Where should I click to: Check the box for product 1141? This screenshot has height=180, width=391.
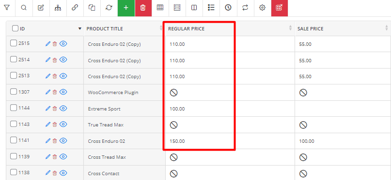[14, 140]
